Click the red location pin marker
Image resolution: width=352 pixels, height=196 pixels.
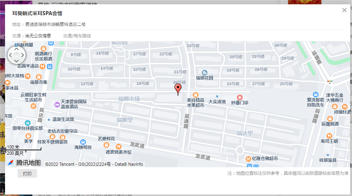[178, 89]
